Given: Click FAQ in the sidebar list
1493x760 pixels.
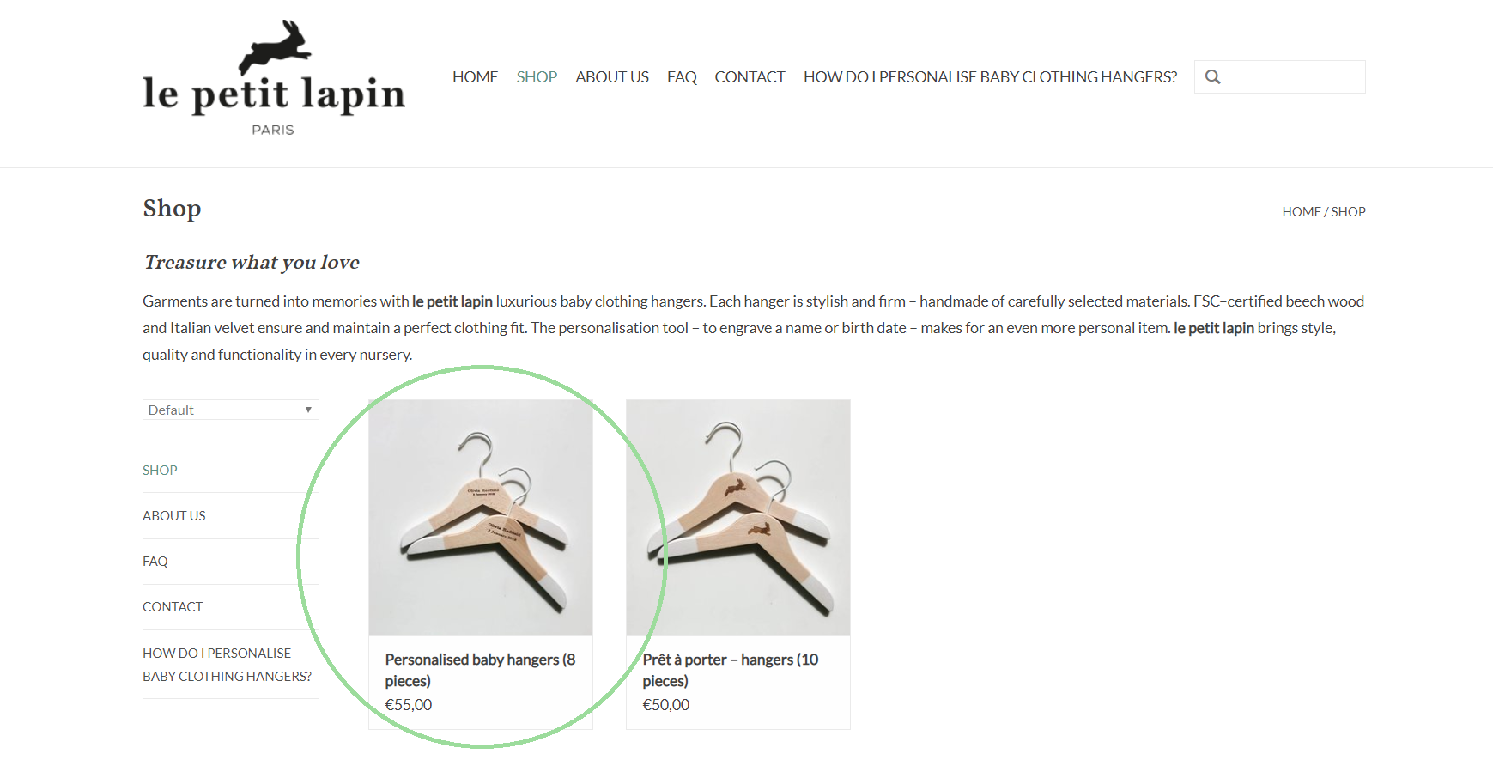Looking at the screenshot, I should [x=155, y=562].
